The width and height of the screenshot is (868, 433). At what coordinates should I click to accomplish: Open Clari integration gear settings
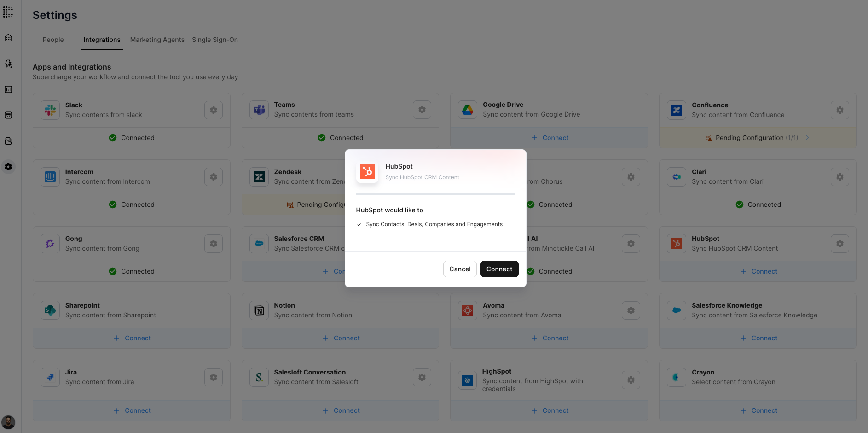[x=840, y=177]
